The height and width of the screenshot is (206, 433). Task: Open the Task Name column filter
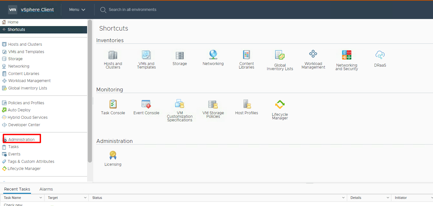[41, 198]
